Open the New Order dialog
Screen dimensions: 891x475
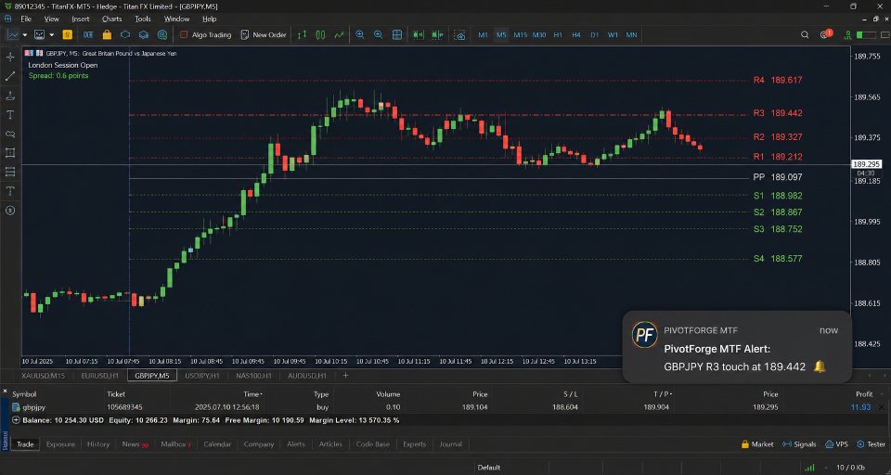(264, 34)
